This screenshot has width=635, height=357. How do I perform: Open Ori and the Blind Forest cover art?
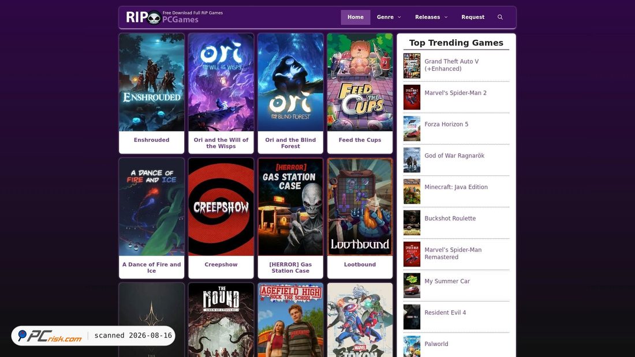(290, 82)
